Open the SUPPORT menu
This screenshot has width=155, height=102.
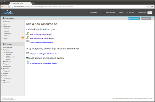pos(130,12)
